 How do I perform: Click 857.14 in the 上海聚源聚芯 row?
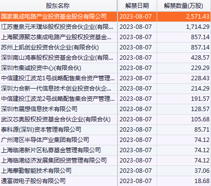click(x=200, y=37)
